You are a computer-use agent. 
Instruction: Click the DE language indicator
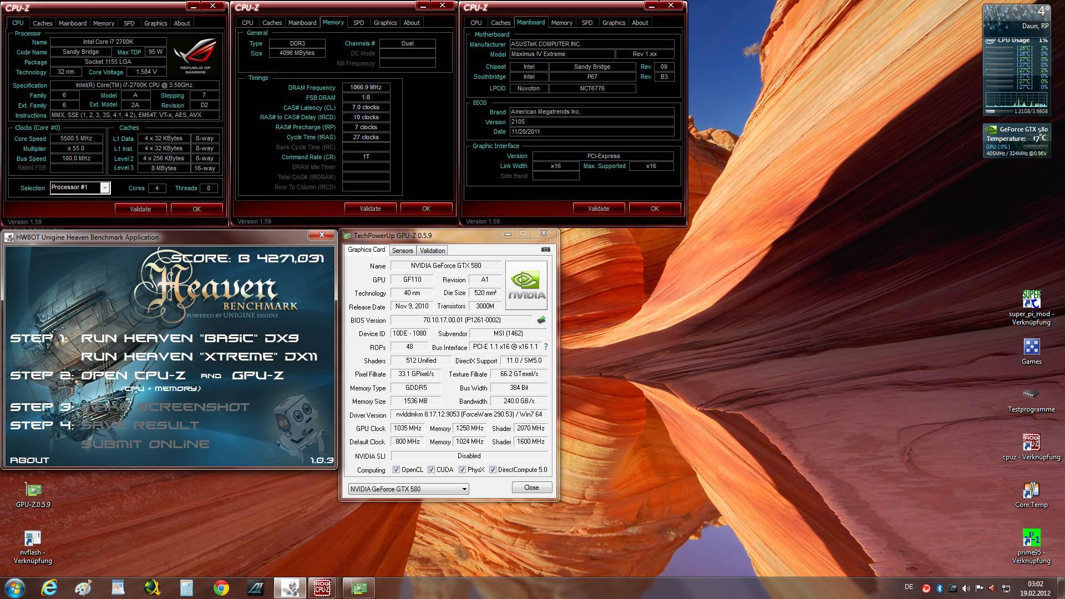pyautogui.click(x=909, y=587)
